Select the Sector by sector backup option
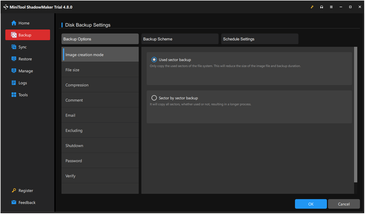The height and width of the screenshot is (214, 365). point(154,98)
